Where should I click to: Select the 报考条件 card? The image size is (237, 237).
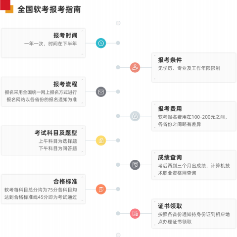(194, 67)
